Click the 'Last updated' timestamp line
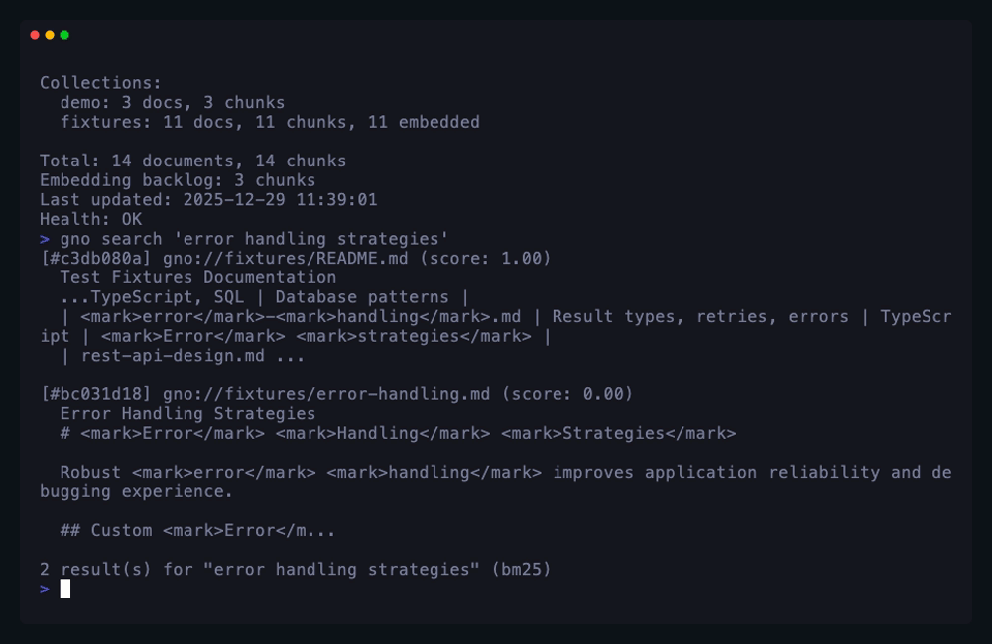The image size is (992, 644). click(x=208, y=200)
